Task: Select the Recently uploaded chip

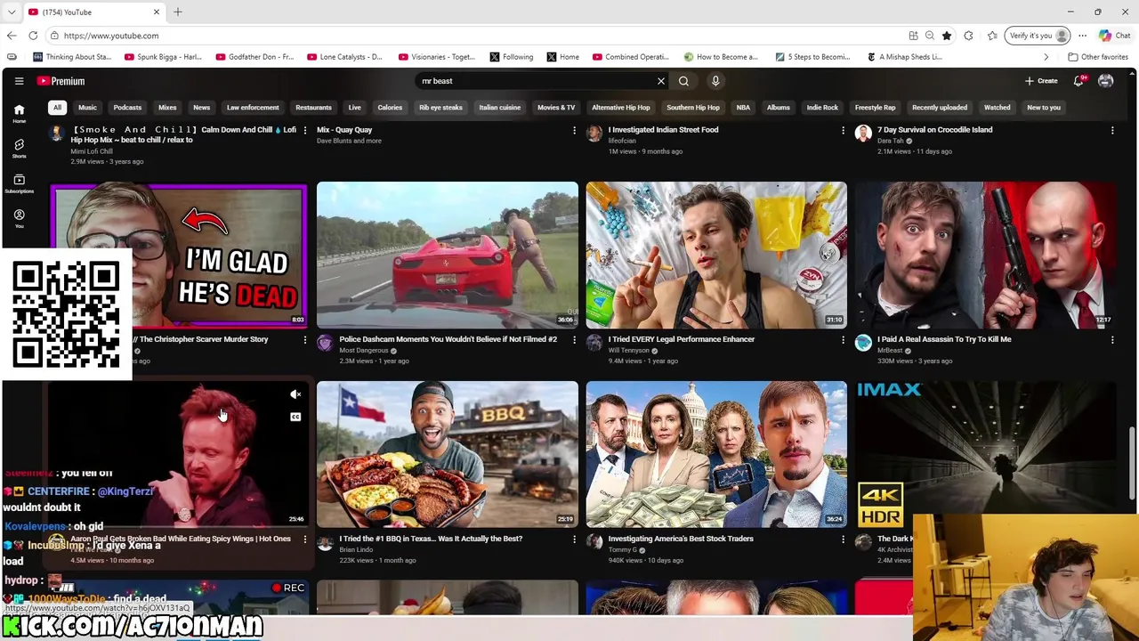Action: (x=939, y=108)
